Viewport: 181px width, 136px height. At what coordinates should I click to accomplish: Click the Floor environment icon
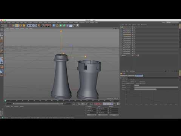(x=71, y=26)
